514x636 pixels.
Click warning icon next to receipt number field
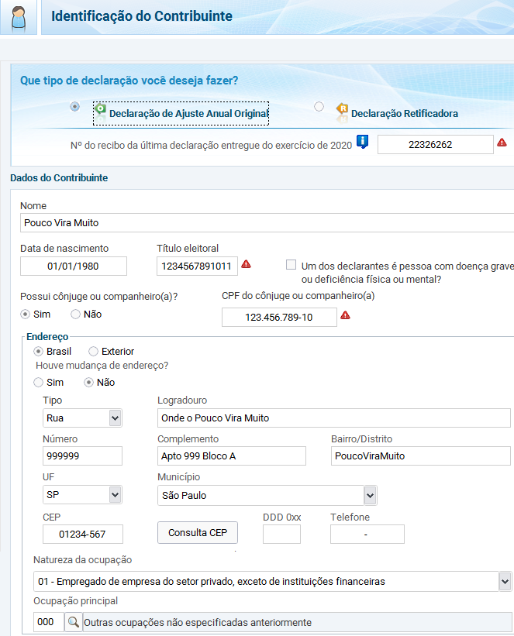click(502, 143)
